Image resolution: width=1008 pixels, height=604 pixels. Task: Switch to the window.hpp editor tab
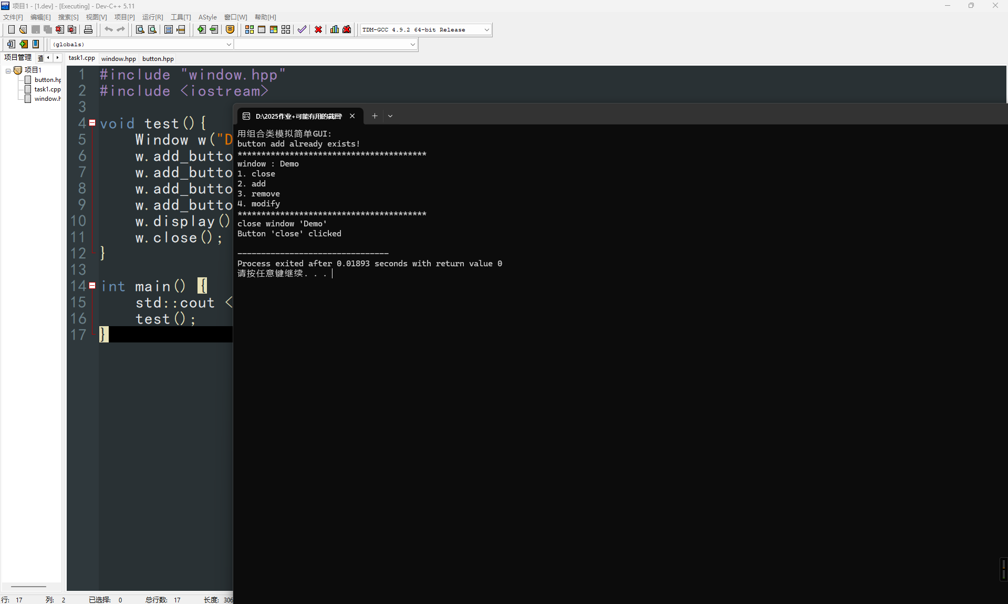click(118, 59)
